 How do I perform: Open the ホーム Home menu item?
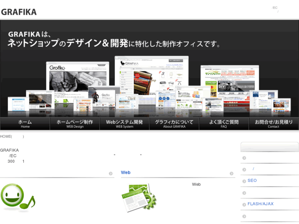(25, 124)
